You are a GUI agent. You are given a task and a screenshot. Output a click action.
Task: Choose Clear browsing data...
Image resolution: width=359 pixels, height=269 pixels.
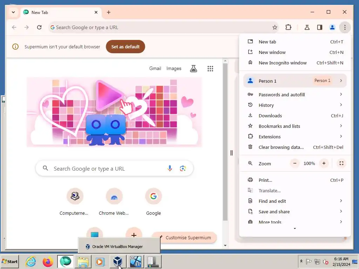tap(295, 147)
